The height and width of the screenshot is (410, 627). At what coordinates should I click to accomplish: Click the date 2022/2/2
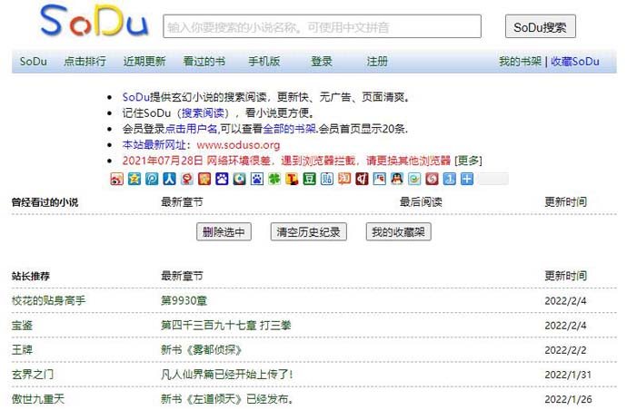(565, 350)
